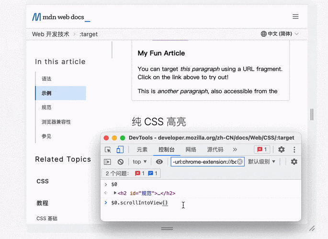Click the 教程 sidebar heading

pos(43,203)
